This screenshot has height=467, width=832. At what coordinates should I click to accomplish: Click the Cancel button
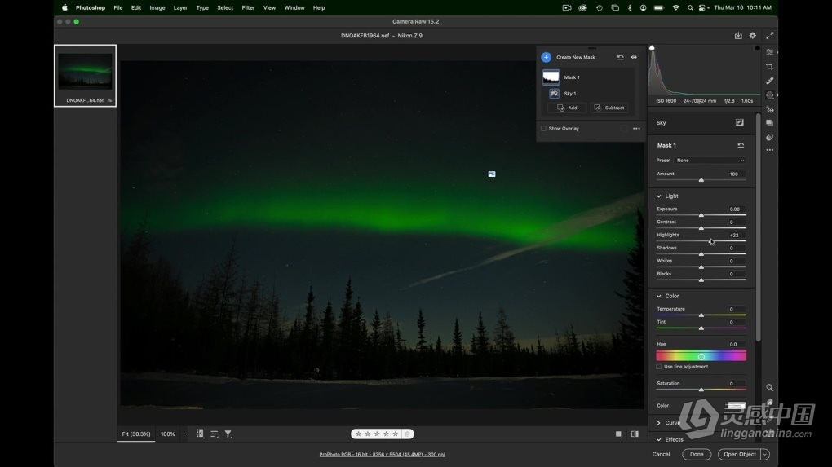click(x=662, y=454)
